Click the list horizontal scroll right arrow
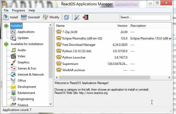 (x=169, y=78)
